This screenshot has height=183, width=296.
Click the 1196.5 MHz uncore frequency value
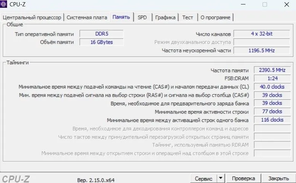pyautogui.click(x=262, y=51)
